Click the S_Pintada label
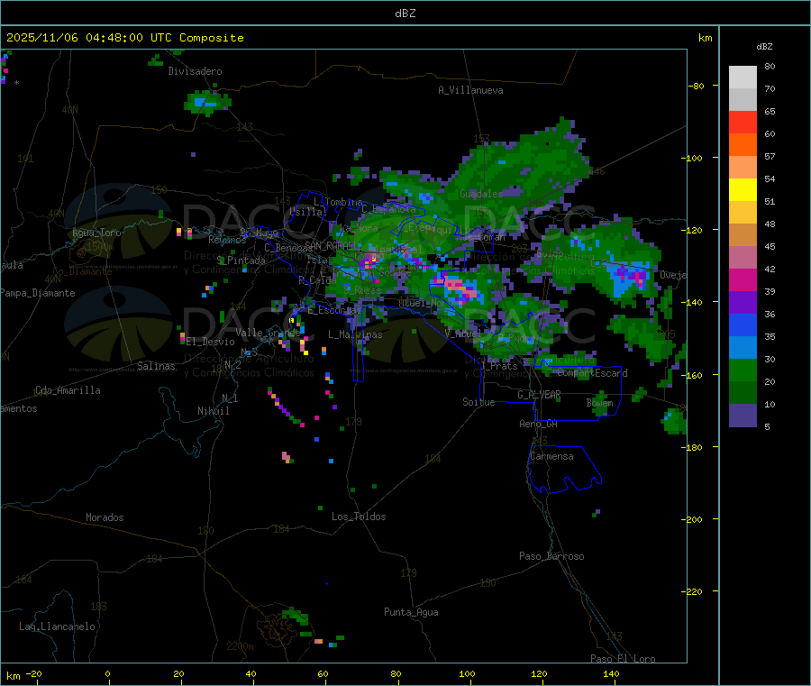 point(241,261)
